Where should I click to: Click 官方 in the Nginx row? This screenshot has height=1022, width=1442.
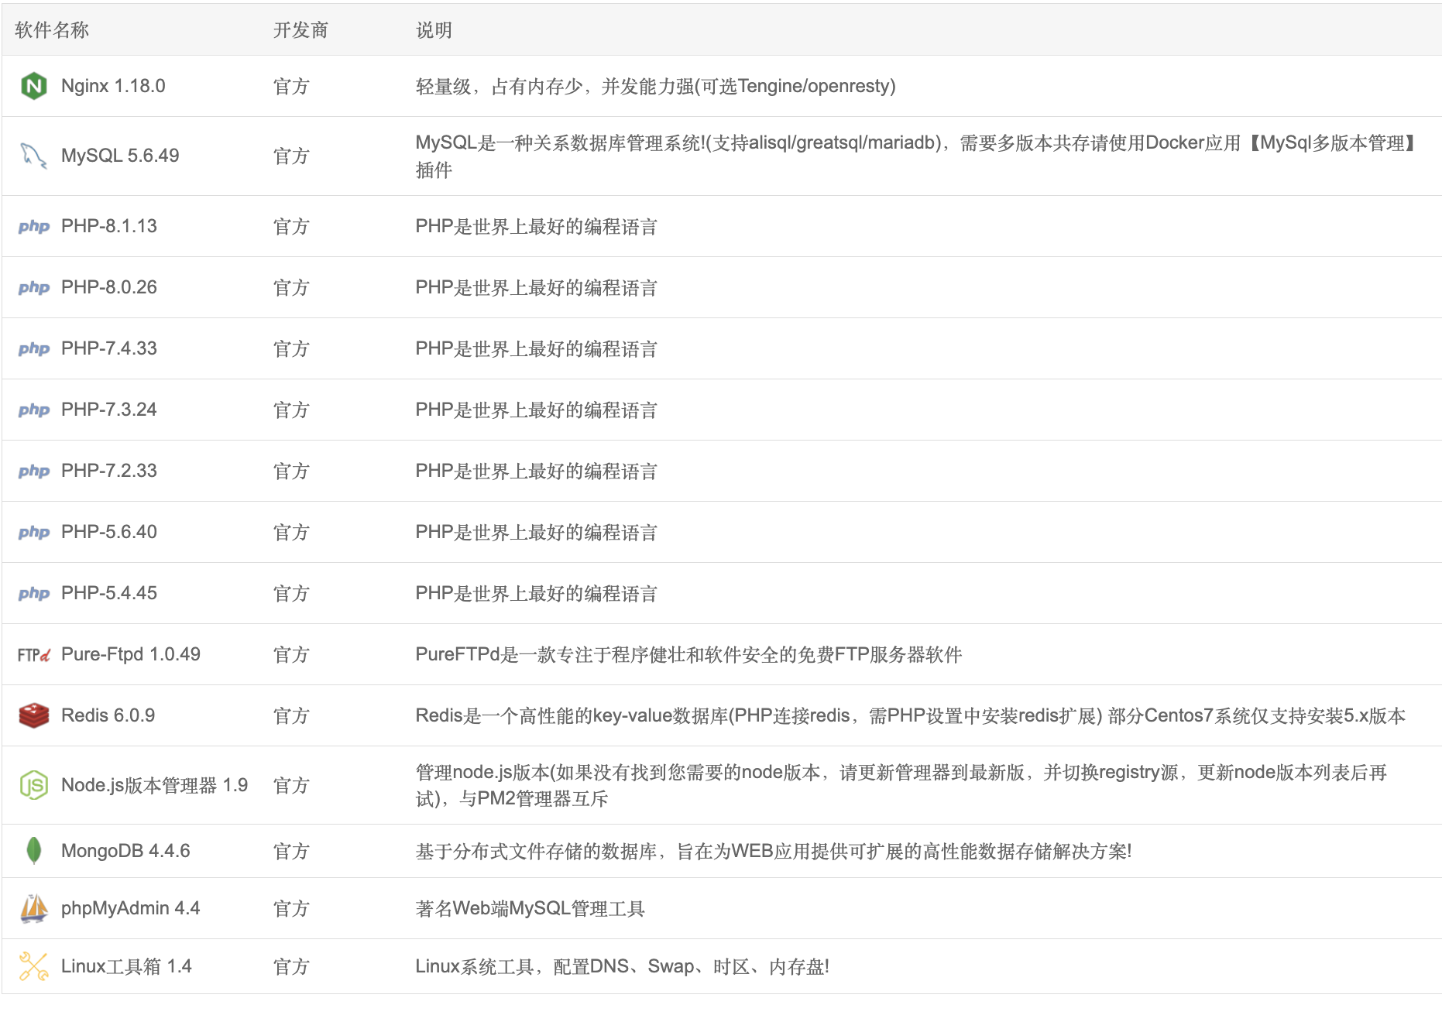click(x=291, y=86)
